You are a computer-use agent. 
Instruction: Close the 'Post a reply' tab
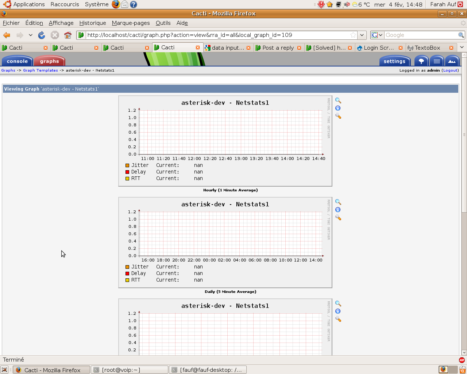click(x=299, y=48)
